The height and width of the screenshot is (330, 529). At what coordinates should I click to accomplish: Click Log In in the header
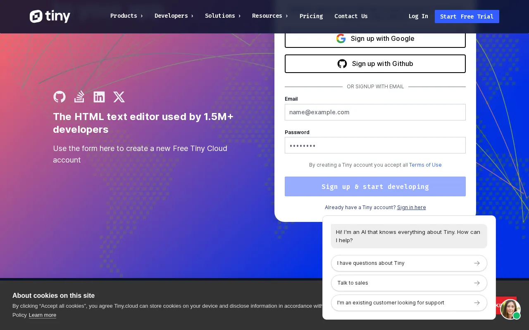point(418,16)
